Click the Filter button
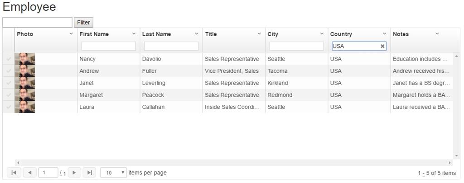This screenshot has width=464, height=183. [x=83, y=22]
